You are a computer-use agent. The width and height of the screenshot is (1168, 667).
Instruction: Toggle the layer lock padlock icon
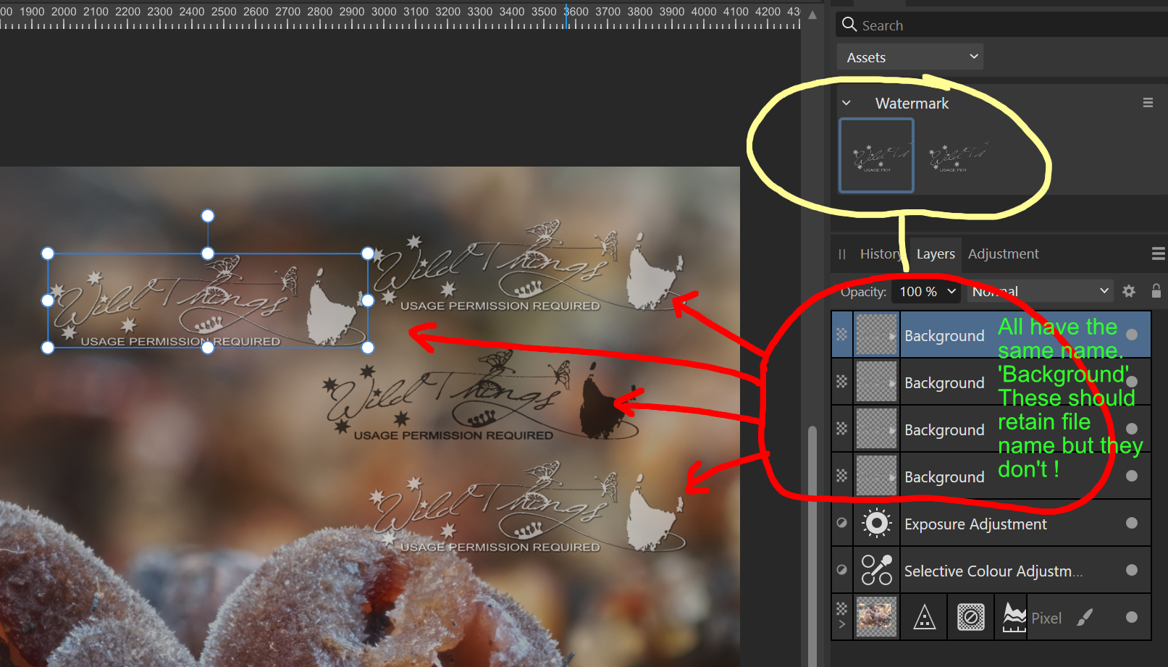[1156, 291]
